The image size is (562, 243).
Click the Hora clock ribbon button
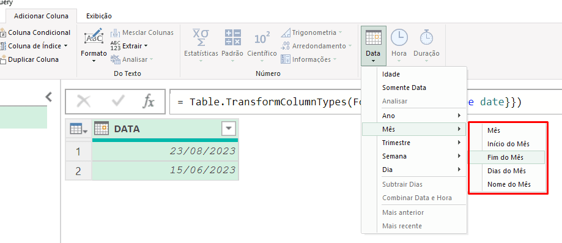tap(399, 45)
